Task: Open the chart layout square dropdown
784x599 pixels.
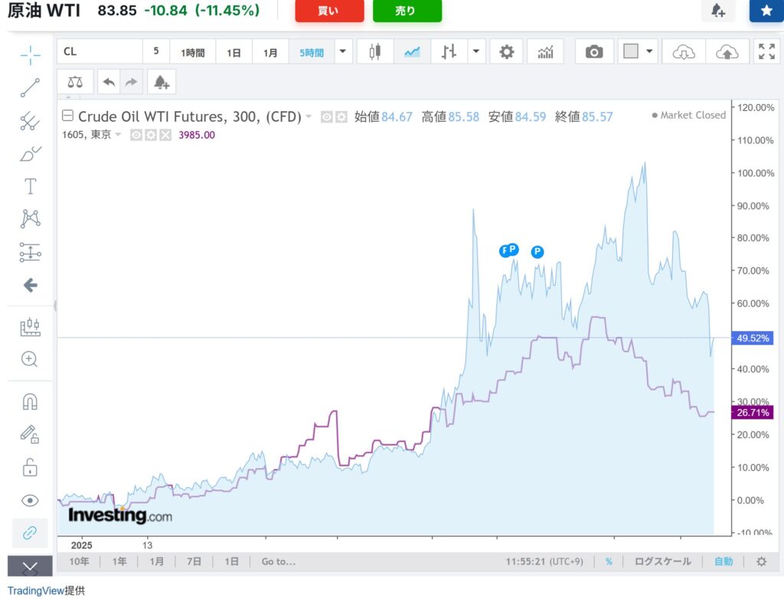Action: [639, 52]
